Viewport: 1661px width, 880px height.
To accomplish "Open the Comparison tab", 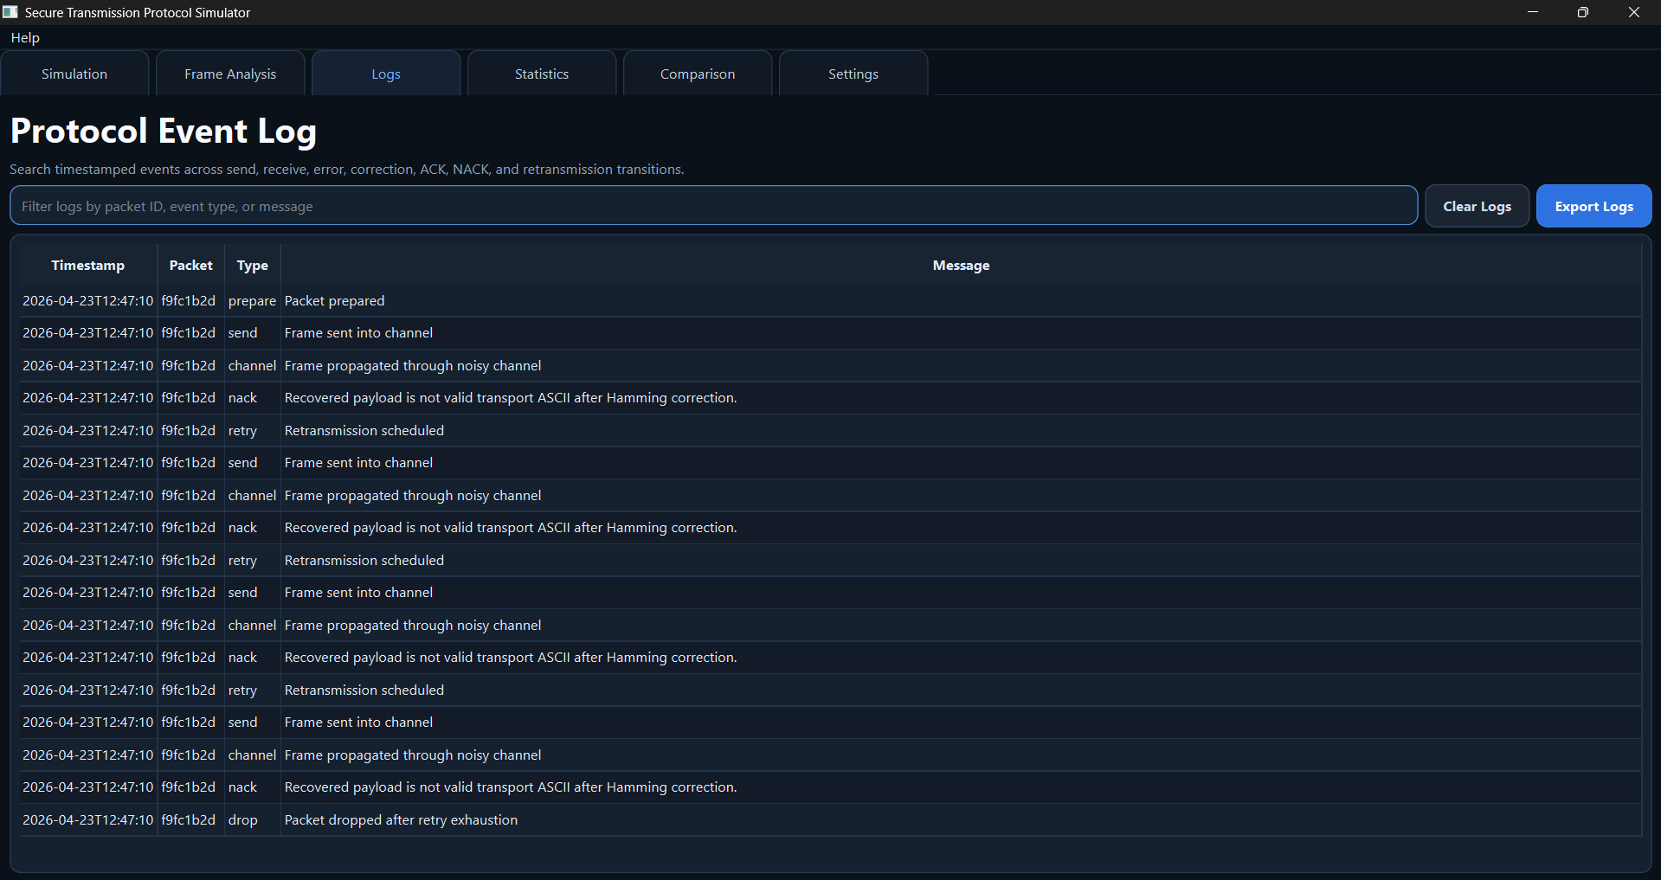I will [x=698, y=74].
